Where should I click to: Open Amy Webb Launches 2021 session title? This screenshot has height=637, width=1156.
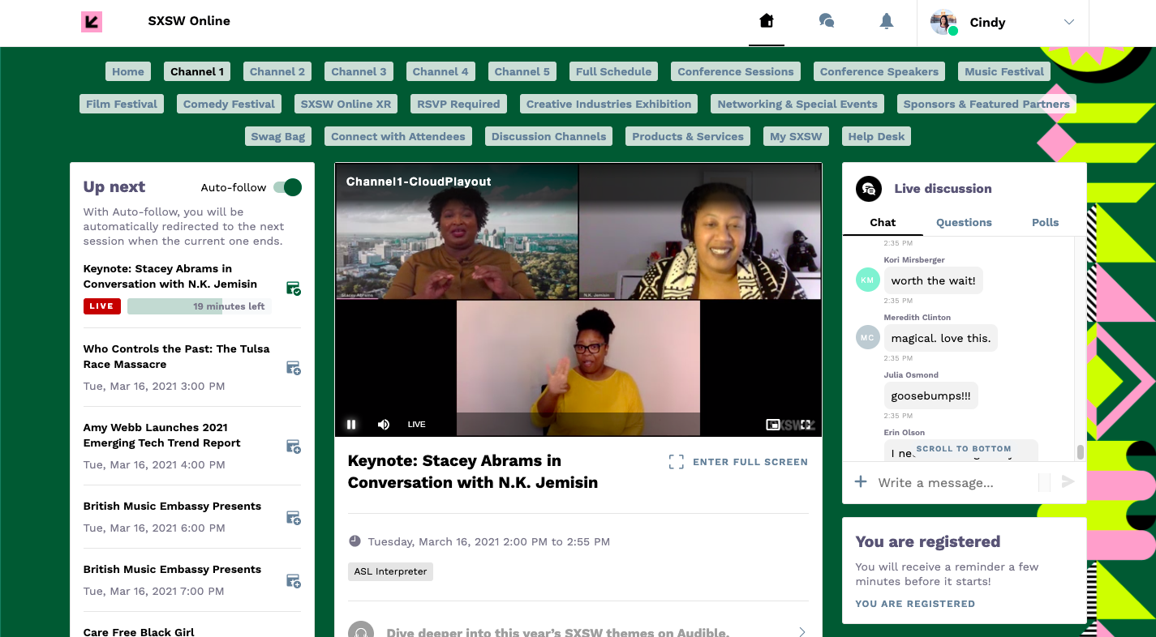(x=161, y=435)
